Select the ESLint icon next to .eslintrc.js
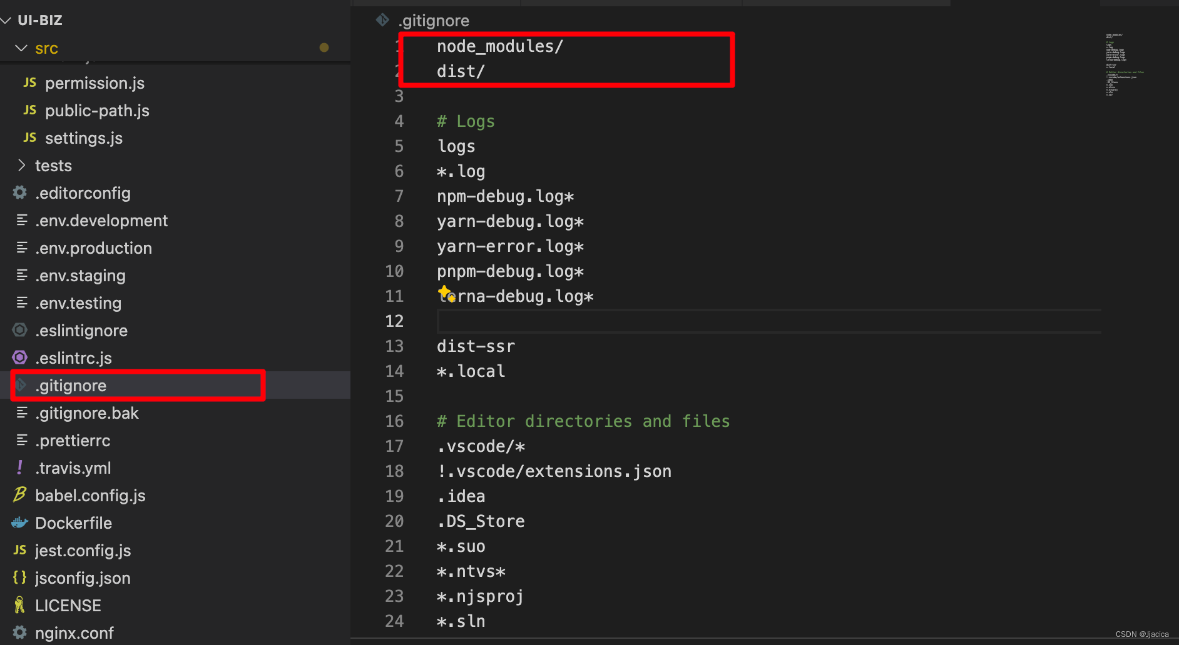Image resolution: width=1179 pixels, height=645 pixels. 19,357
